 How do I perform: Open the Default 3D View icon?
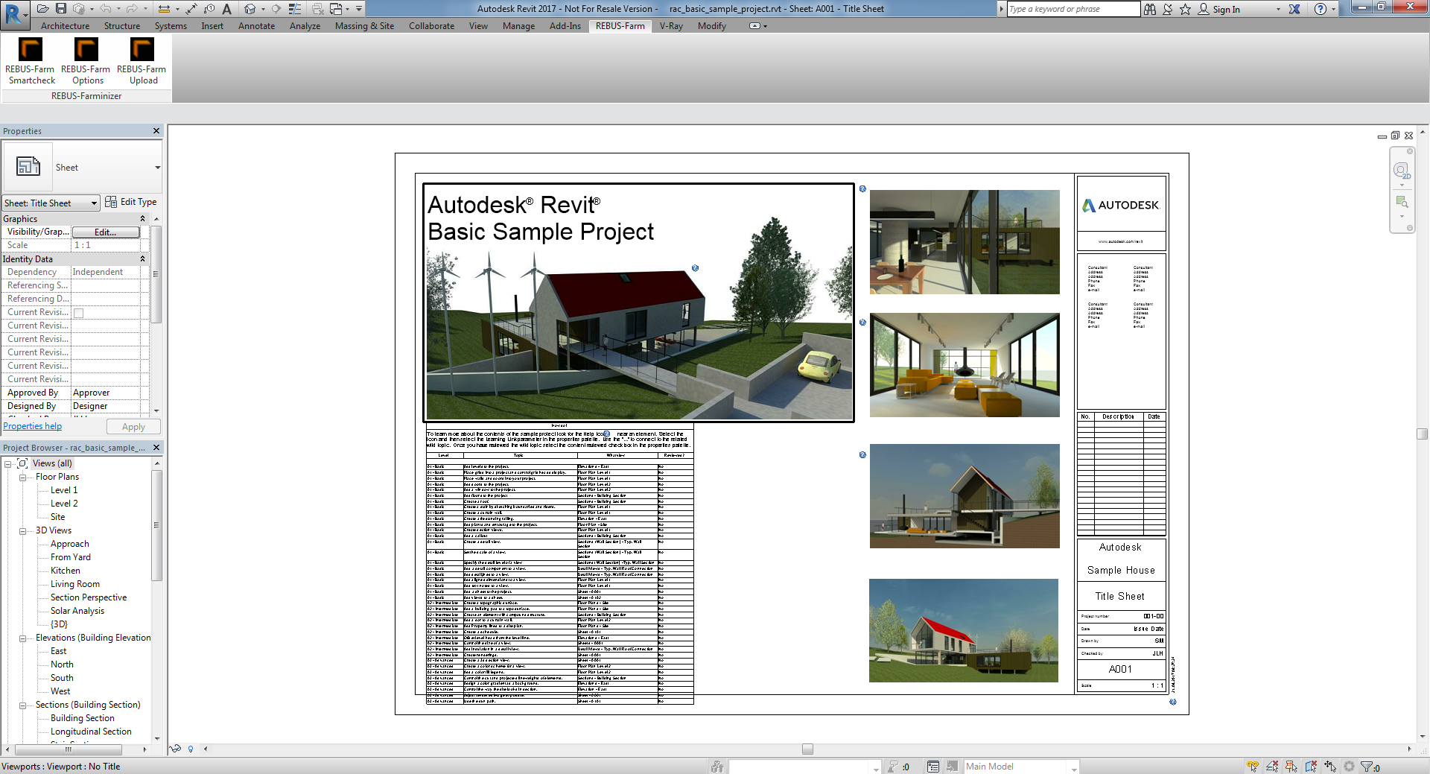(250, 9)
